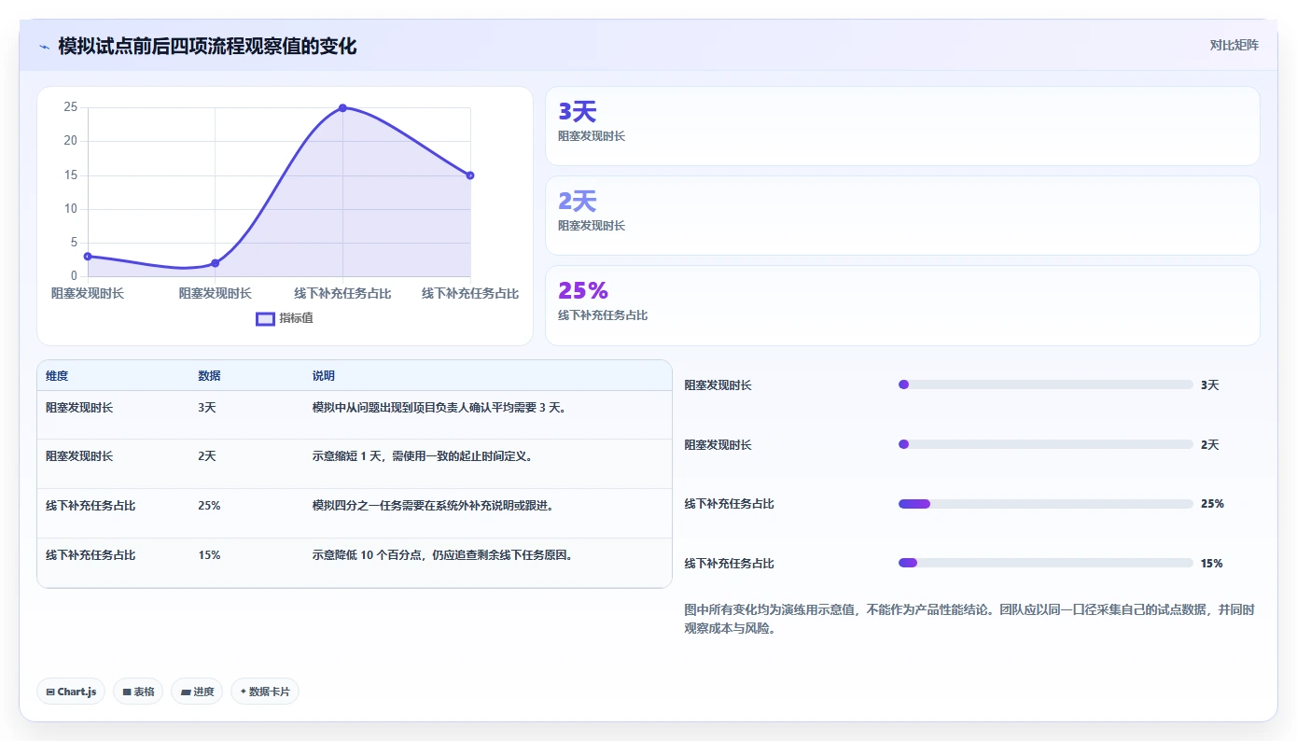The width and height of the screenshot is (1297, 741).
Task: Click the 25% value in the table's 数据 column
Action: point(209,506)
